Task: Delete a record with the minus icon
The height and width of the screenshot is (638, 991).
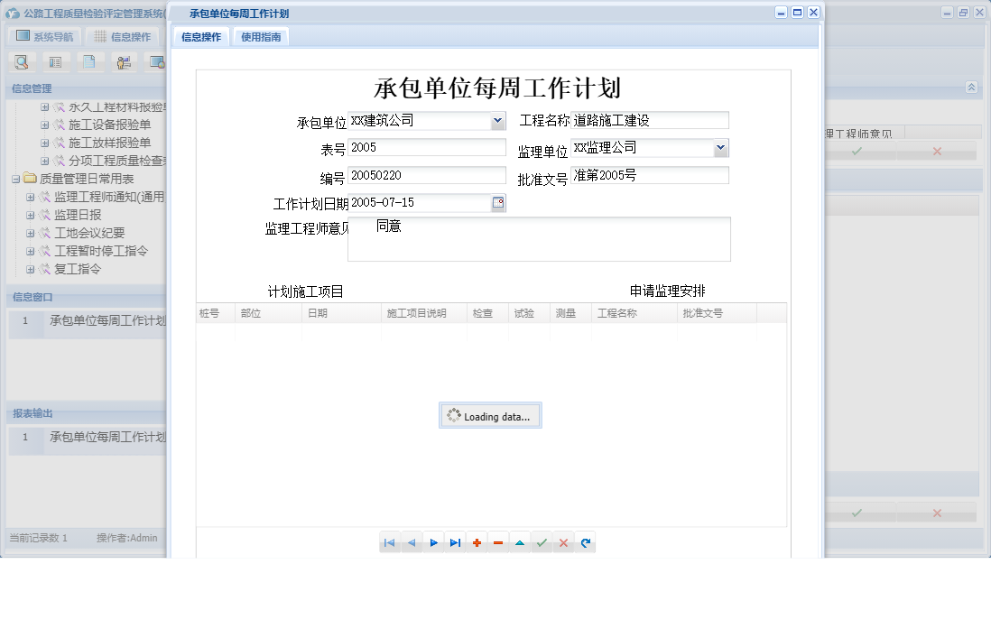Action: pyautogui.click(x=498, y=541)
